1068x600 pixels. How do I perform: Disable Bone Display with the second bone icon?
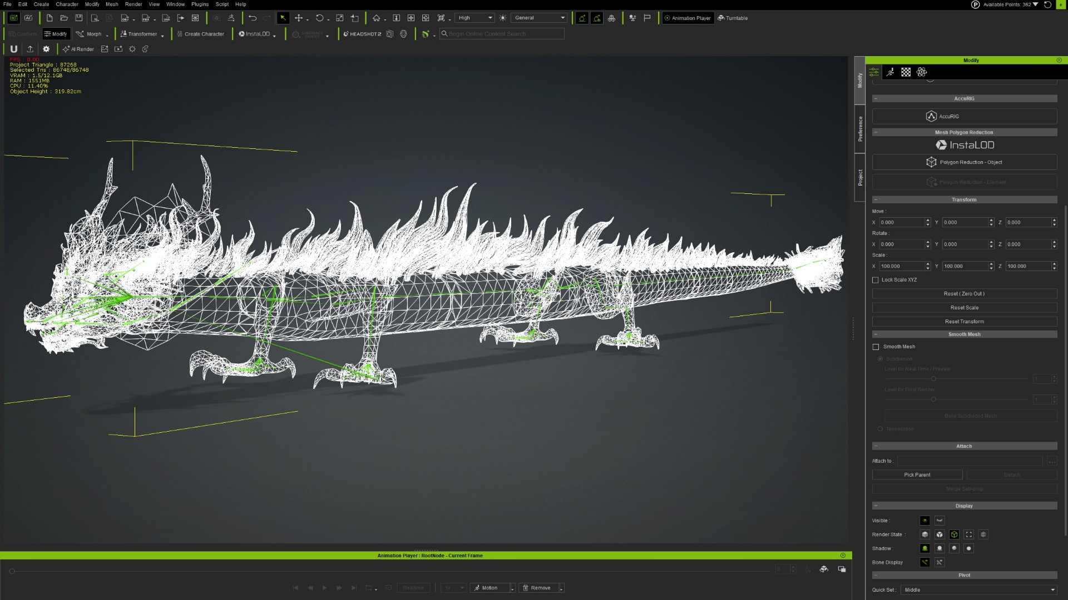tap(940, 562)
